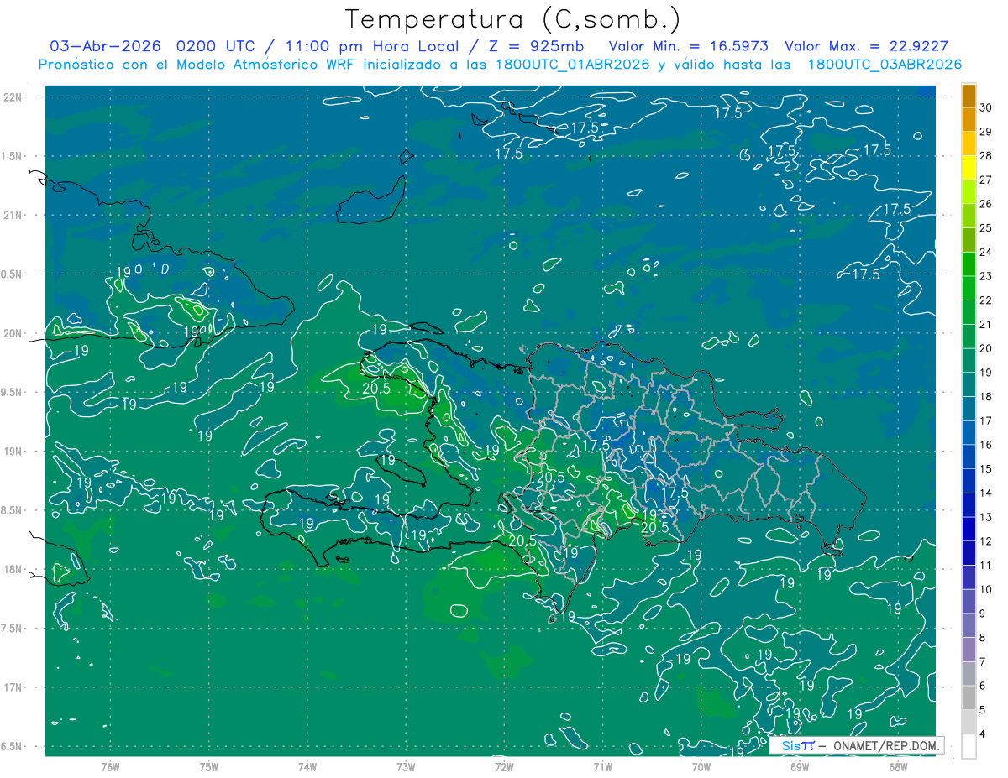
Task: Click the 22N latitude axis label
Action: coord(14,97)
